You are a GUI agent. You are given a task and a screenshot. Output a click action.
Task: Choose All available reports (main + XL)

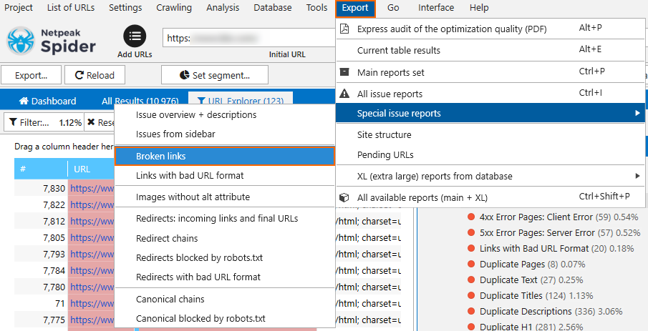tap(490, 197)
